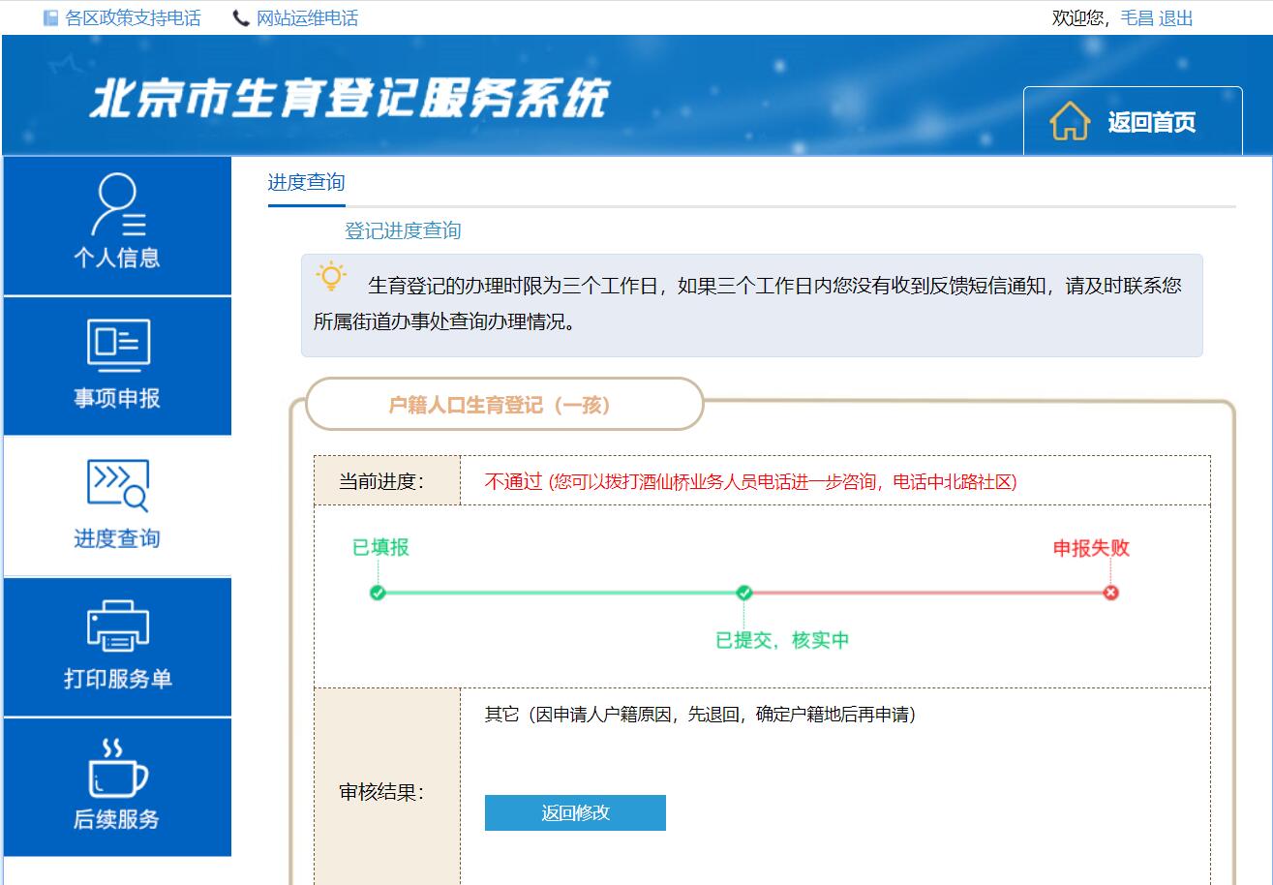Image resolution: width=1273 pixels, height=885 pixels.
Task: Click the 审核结果： label cell
Action: tap(387, 791)
